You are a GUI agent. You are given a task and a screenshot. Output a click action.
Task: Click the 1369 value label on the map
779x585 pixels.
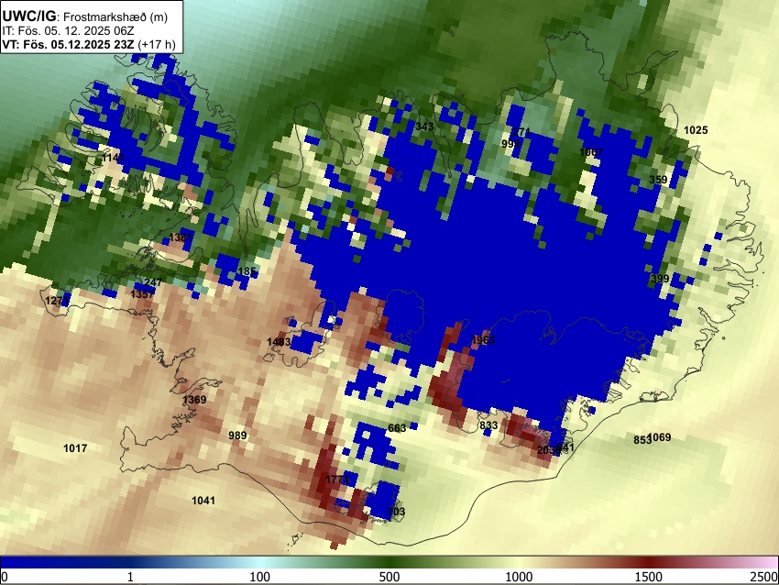(x=194, y=400)
